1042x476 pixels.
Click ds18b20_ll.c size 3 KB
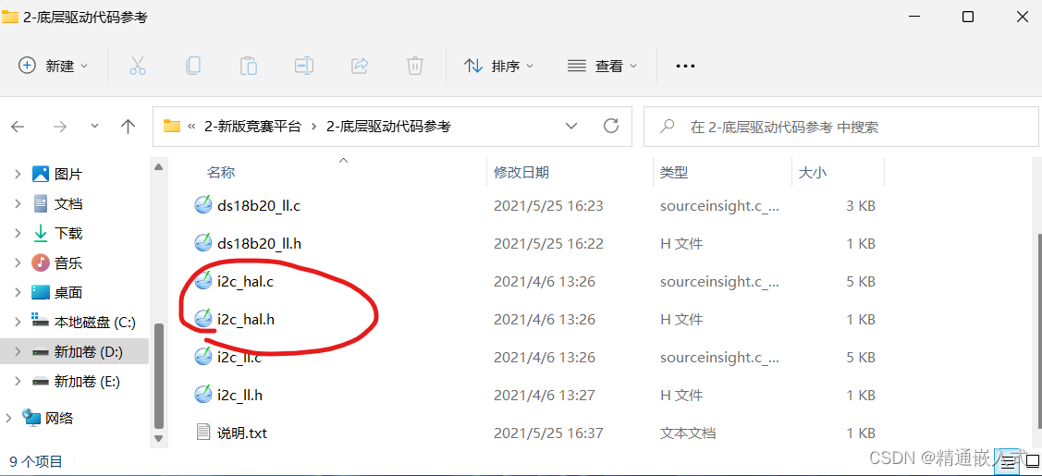(x=861, y=206)
